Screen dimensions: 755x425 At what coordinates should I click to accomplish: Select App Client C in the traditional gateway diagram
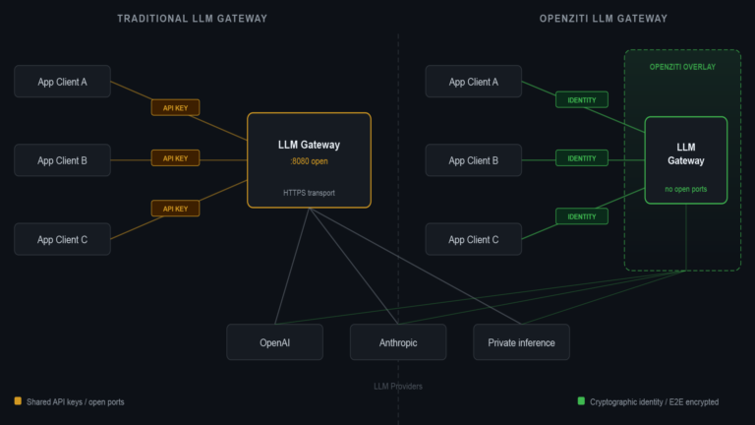coord(63,239)
